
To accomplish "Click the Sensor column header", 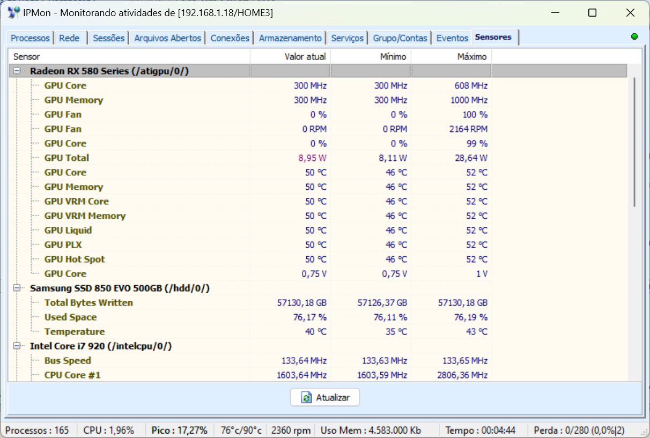I will point(130,56).
